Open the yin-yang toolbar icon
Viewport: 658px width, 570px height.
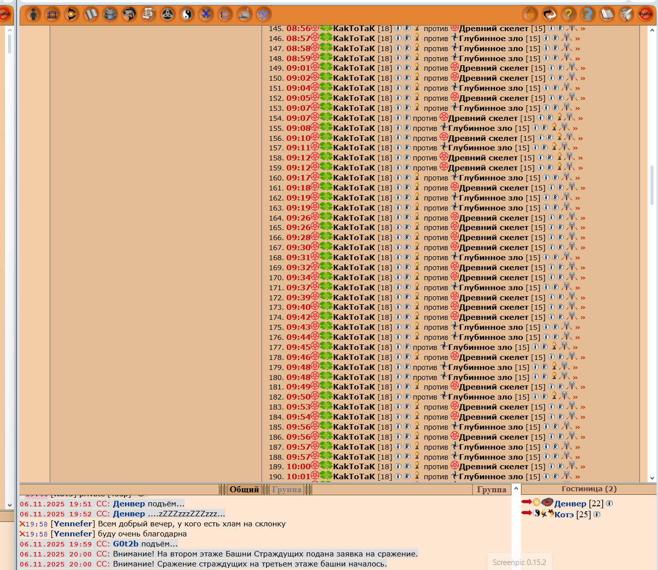click(x=187, y=14)
